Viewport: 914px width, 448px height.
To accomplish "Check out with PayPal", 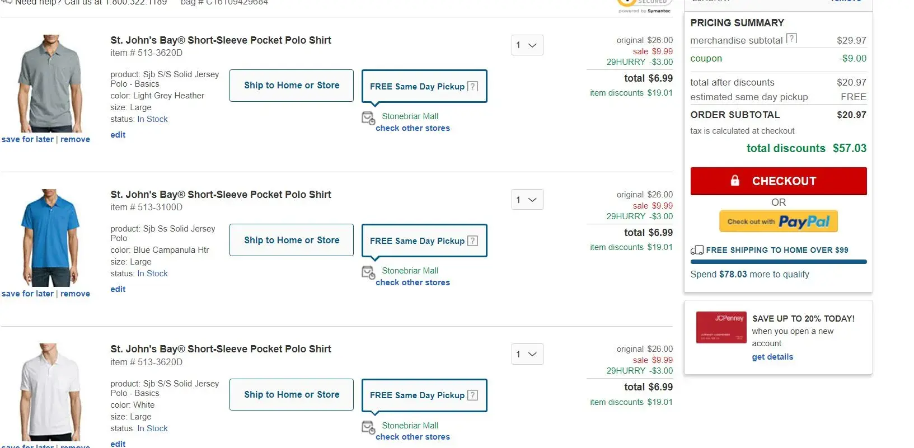I will point(779,221).
